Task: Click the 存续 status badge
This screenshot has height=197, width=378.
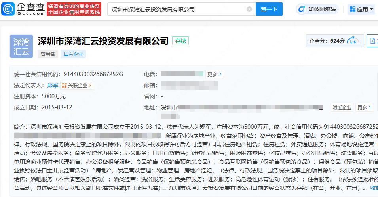Action: [x=181, y=41]
